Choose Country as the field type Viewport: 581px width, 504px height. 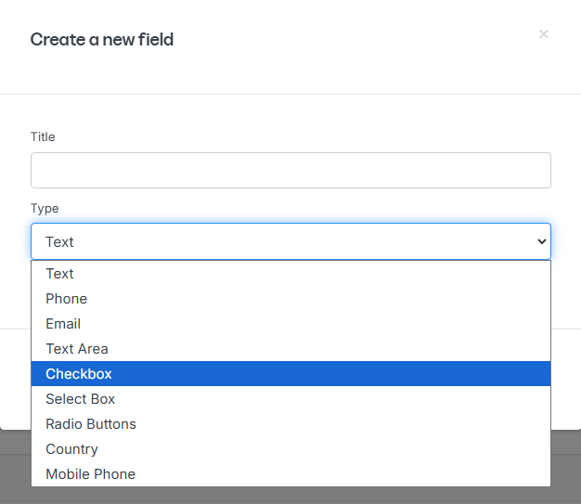290,449
